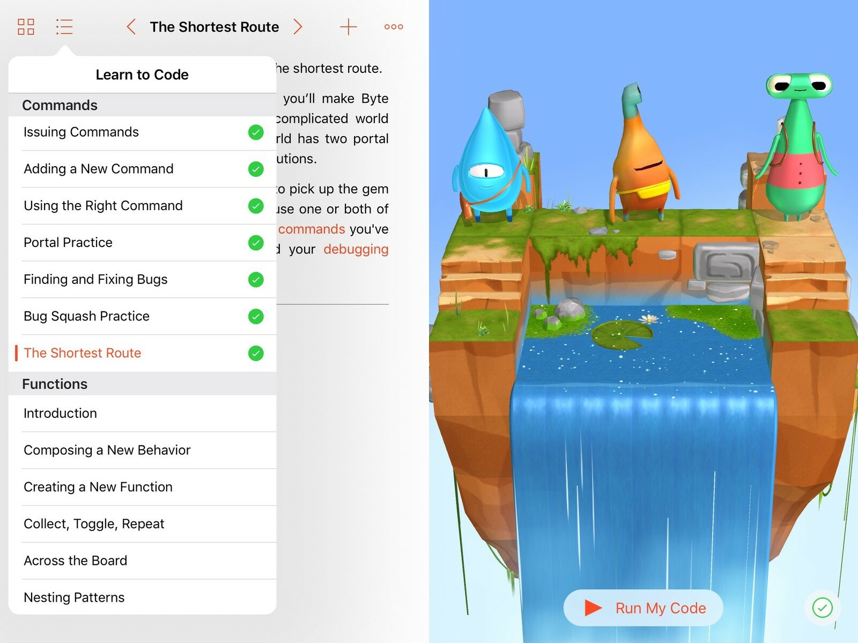Follow the red commands glossary link
The width and height of the screenshot is (858, 643).
pyautogui.click(x=312, y=229)
